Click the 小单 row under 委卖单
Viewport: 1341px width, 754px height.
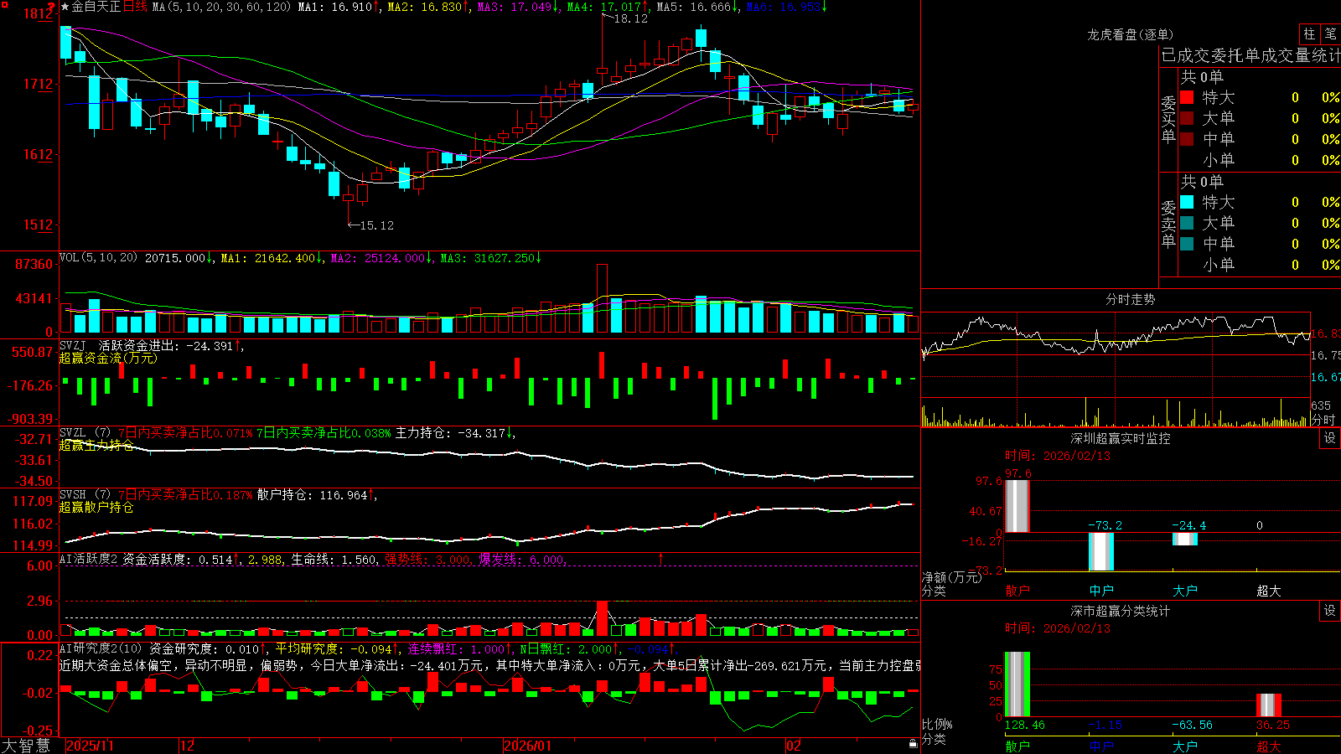point(1260,265)
